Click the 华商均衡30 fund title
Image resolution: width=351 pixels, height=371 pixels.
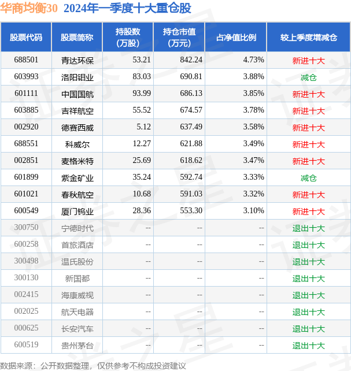coord(29,9)
